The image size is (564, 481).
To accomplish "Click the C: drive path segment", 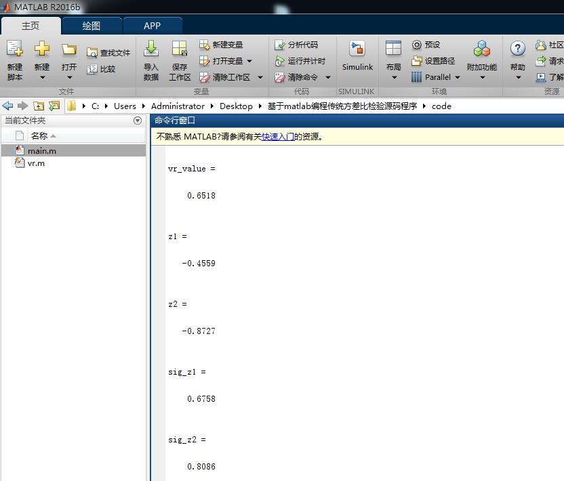I will (x=95, y=106).
